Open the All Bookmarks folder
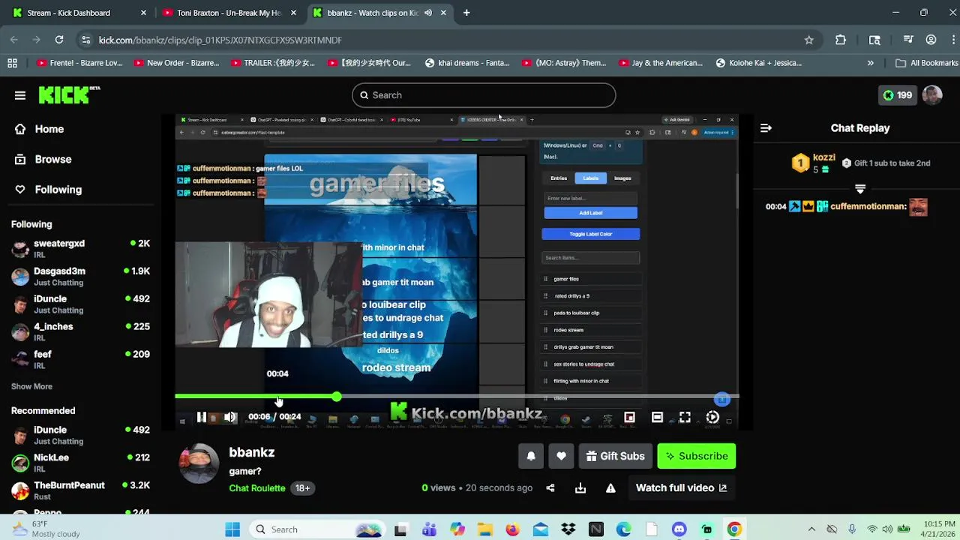Screen dimensions: 960x540 (927, 63)
